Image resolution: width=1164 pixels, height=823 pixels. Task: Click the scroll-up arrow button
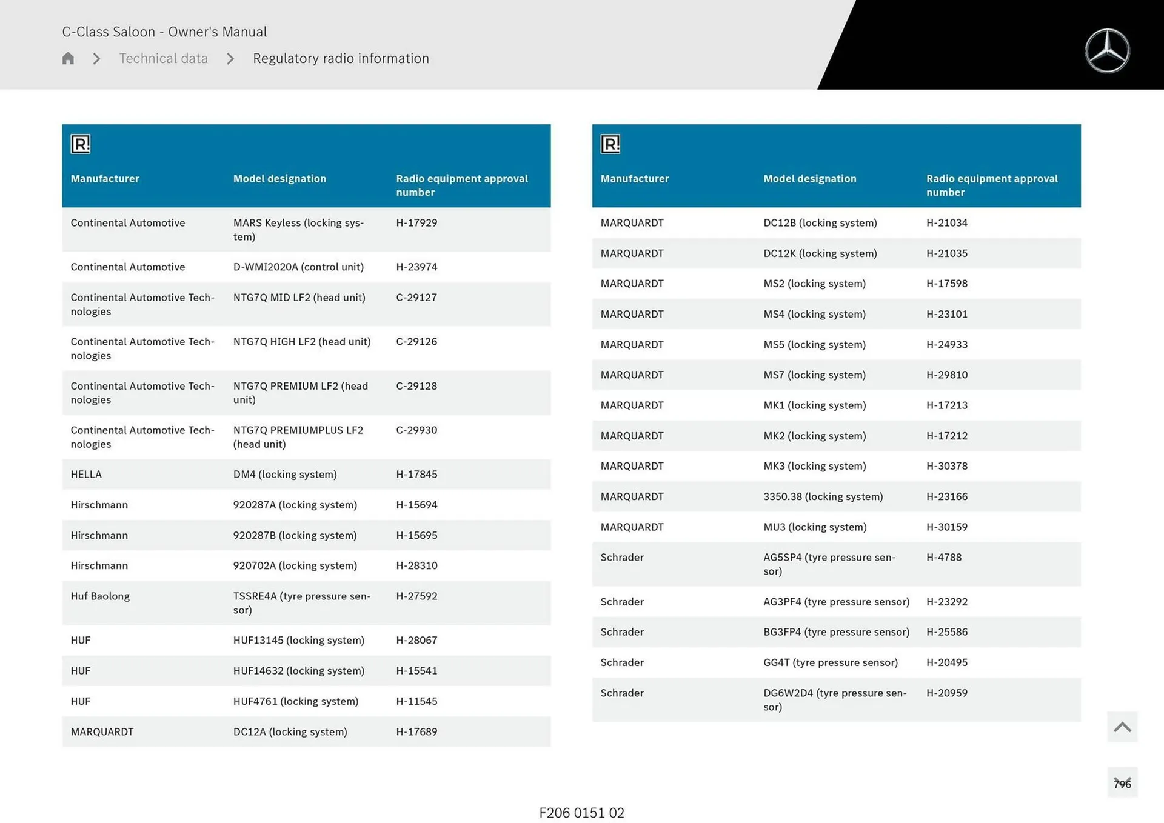point(1122,727)
